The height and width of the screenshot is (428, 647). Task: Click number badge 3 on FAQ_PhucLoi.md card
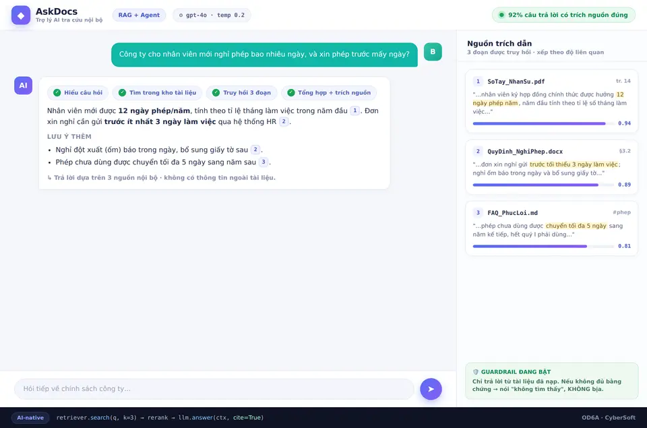coord(478,212)
